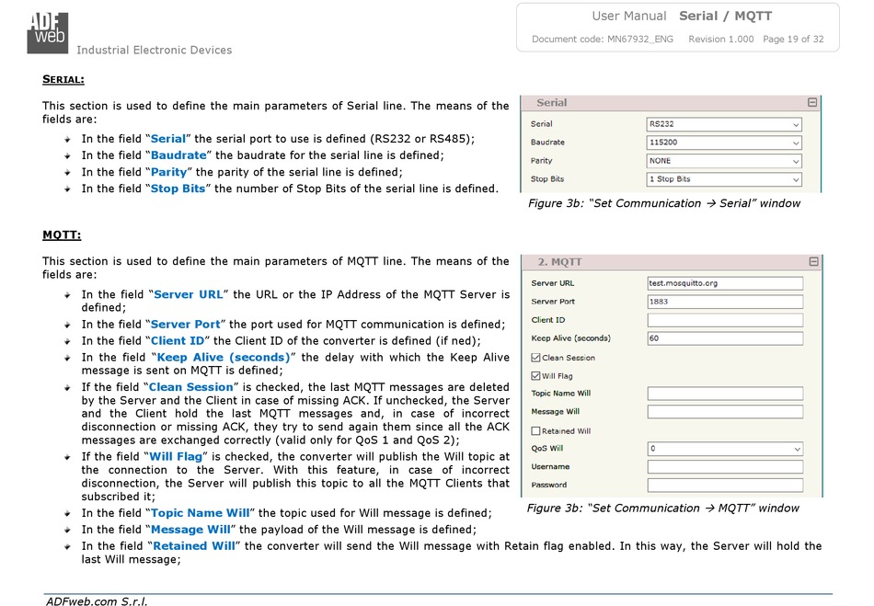Open the Baudrate dropdown showing 115200

[x=724, y=143]
